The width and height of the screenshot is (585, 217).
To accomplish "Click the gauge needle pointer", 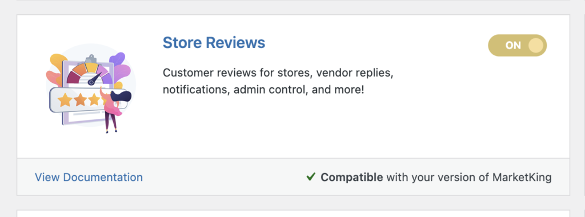I will [x=94, y=78].
